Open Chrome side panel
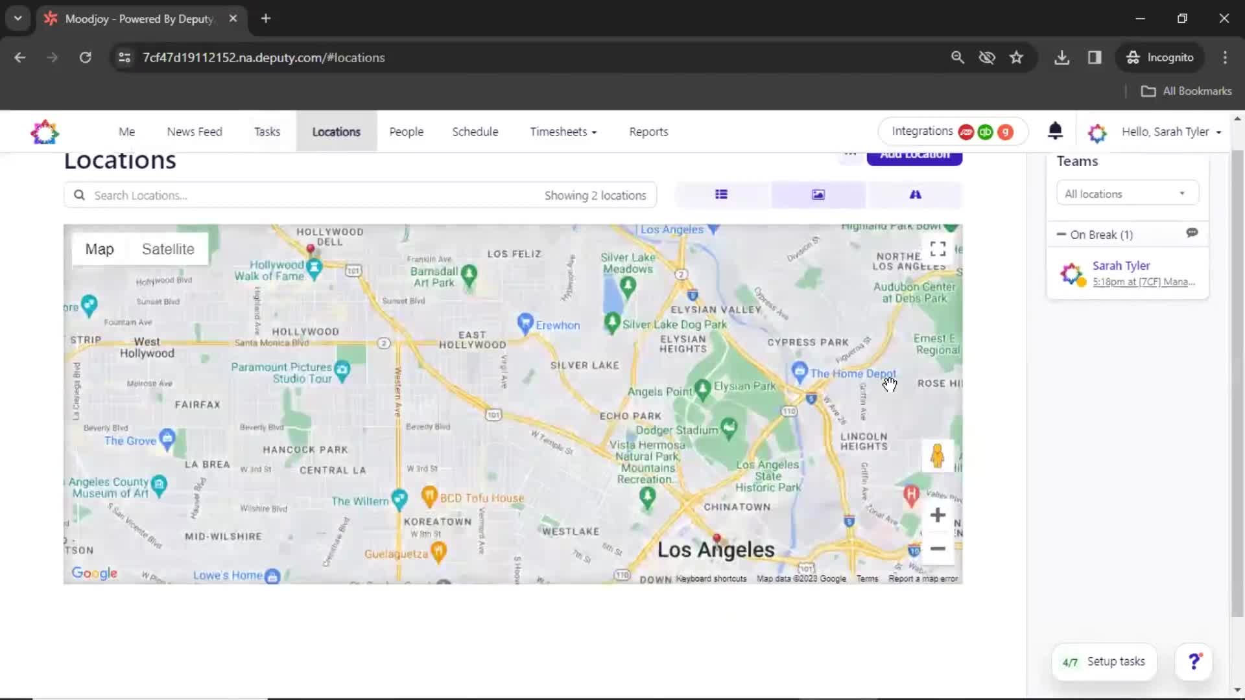The height and width of the screenshot is (700, 1245). pyautogui.click(x=1095, y=58)
